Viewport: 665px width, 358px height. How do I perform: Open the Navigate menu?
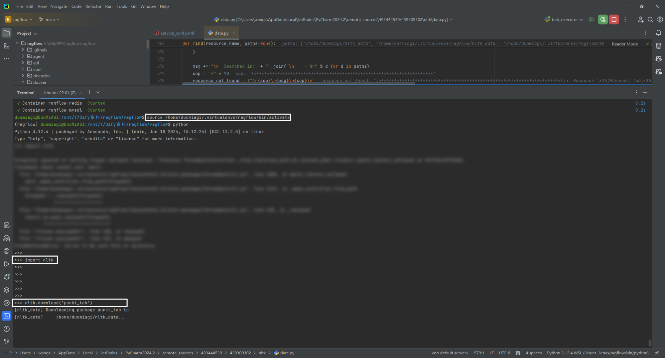click(x=59, y=6)
